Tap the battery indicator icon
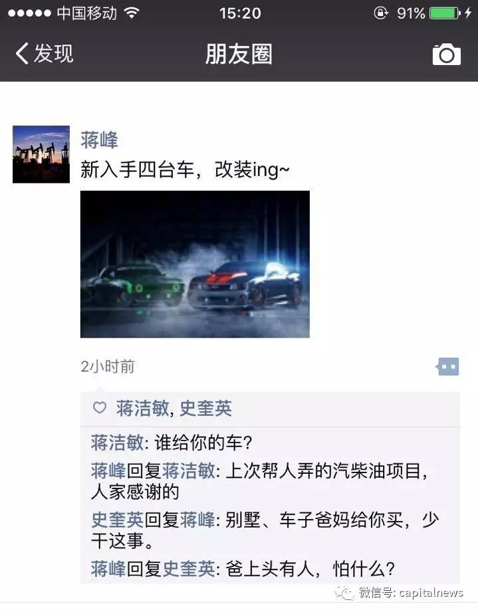Image resolution: width=478 pixels, height=614 pixels. [445, 13]
